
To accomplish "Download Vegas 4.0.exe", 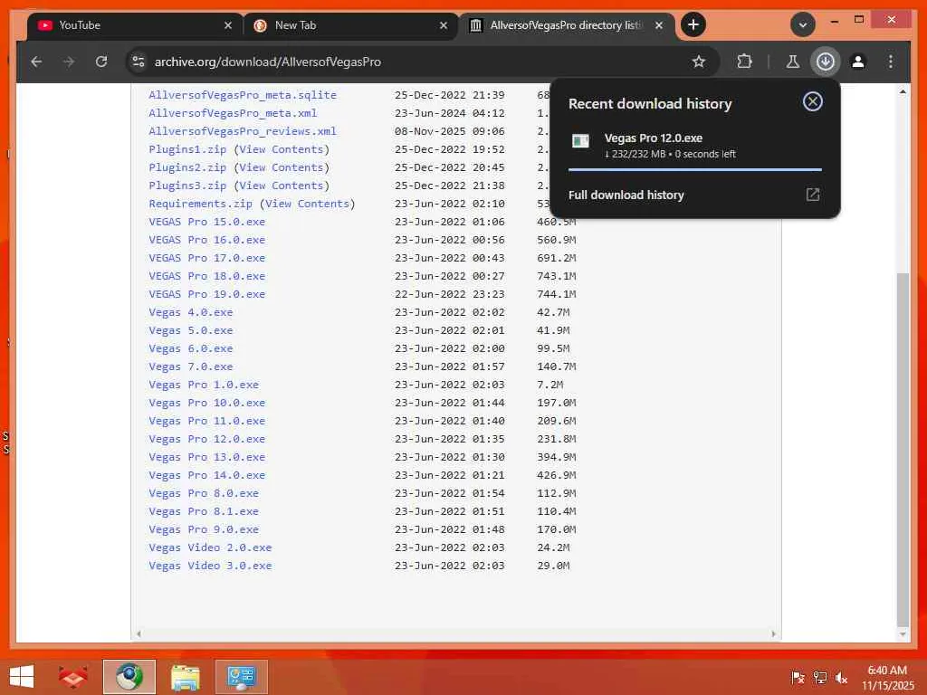I will point(190,312).
